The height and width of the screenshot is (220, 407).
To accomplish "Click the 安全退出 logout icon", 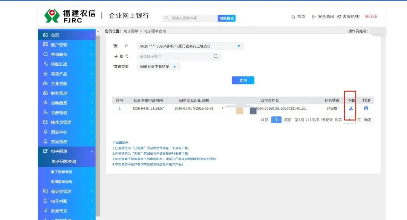I will coord(314,17).
